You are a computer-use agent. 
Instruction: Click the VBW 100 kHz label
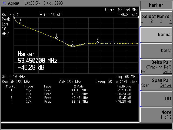click(x=70, y=82)
